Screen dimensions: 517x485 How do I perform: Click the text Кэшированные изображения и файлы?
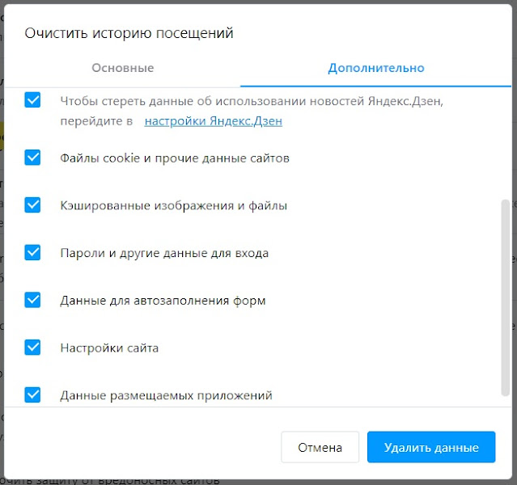173,205
